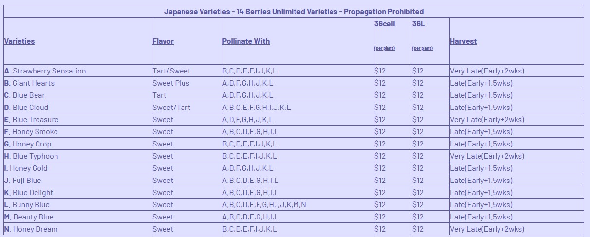Viewport: 590px width, 237px height.
Task: Select the Blue Bear variety row name
Action: pos(29,95)
